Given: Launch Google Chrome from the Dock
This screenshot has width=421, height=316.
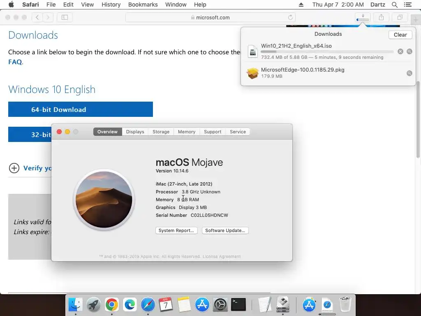Looking at the screenshot, I should (112, 304).
